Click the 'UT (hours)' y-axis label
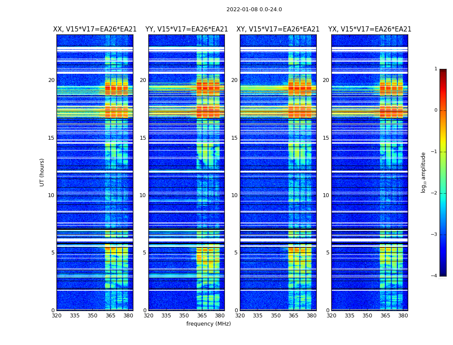453x345 pixels. click(x=42, y=172)
